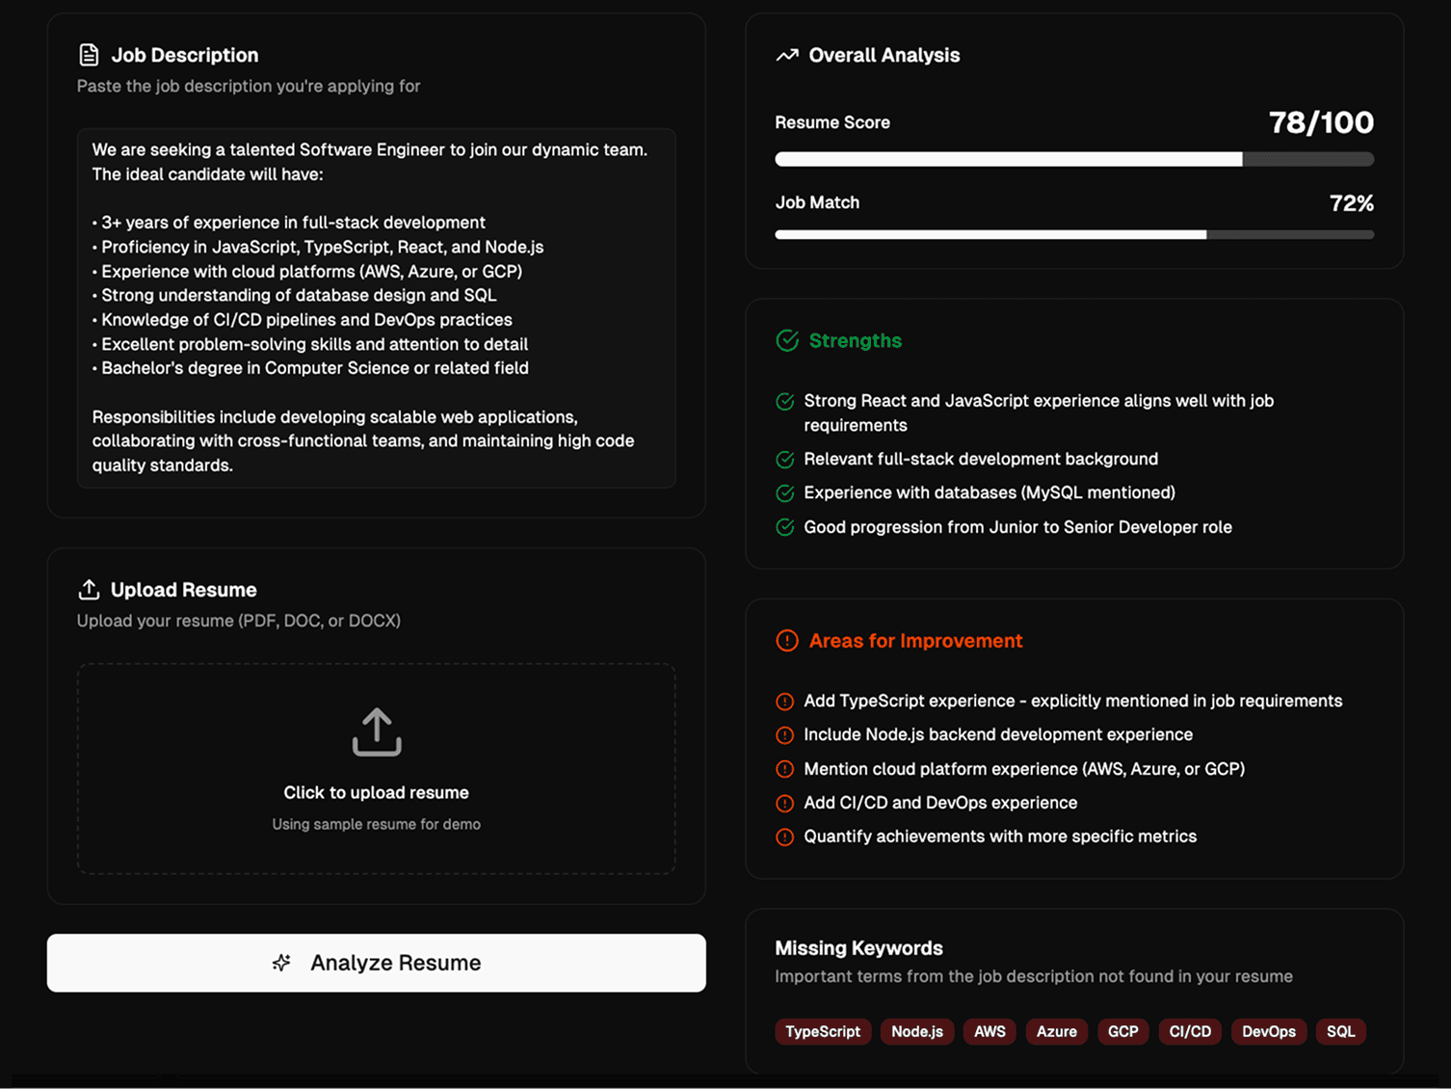The image size is (1451, 1089).
Task: Click the Job Match progress bar
Action: click(1074, 235)
